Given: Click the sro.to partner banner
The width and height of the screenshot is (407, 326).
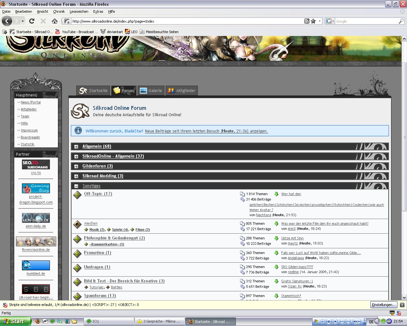Looking at the screenshot, I should (x=36, y=165).
